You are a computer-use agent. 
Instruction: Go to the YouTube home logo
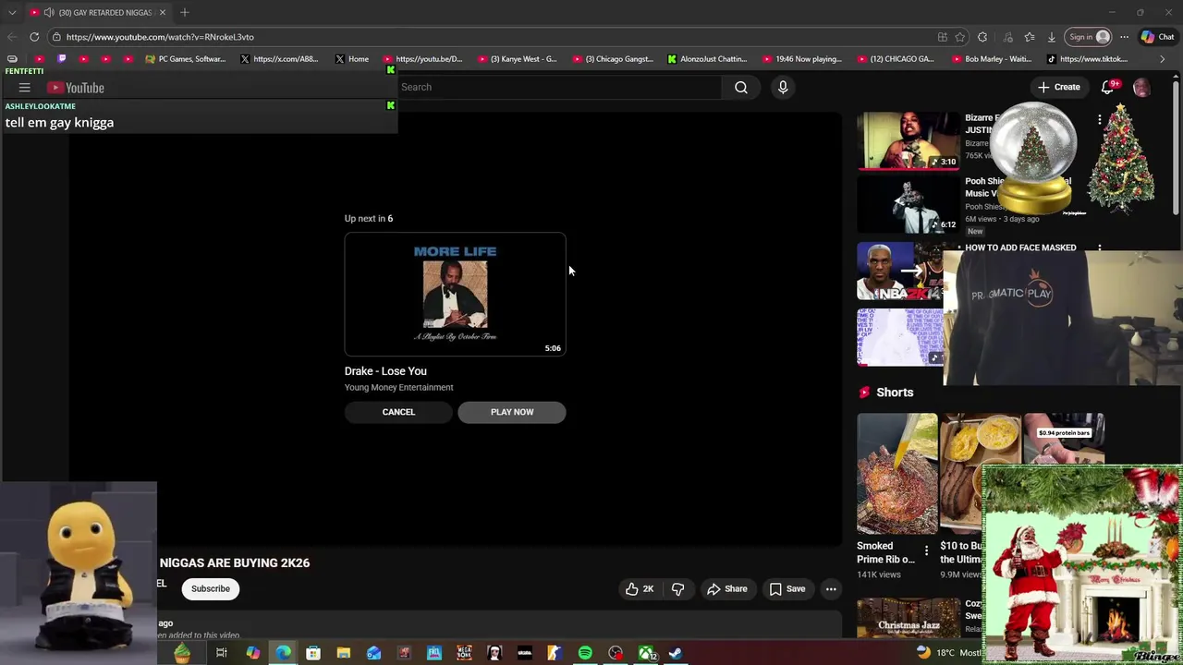[77, 88]
